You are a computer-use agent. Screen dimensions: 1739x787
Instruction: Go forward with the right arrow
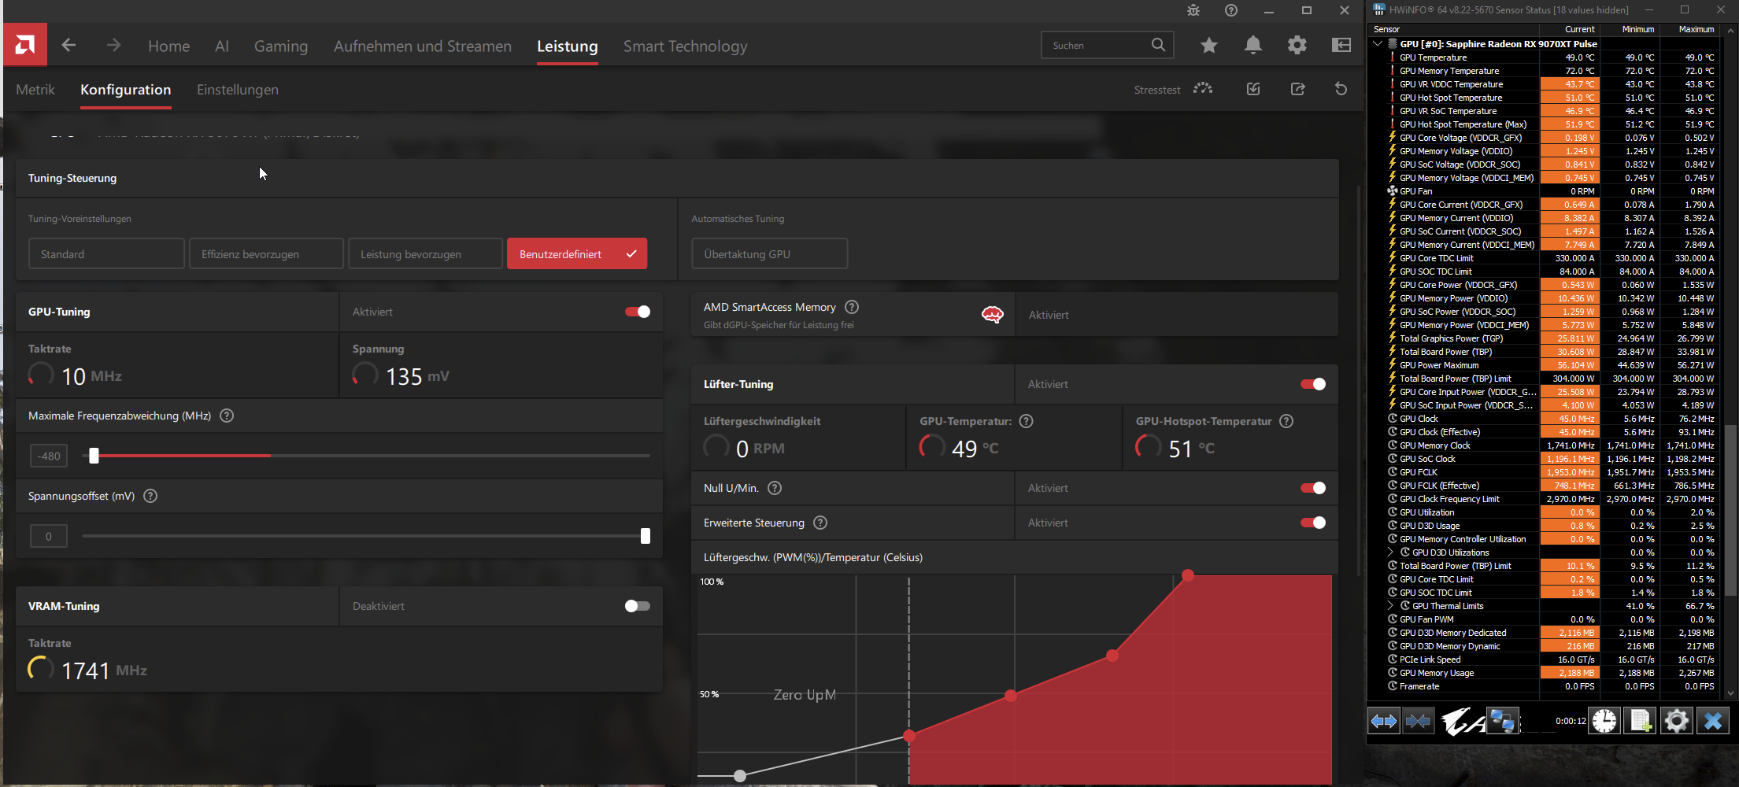pyautogui.click(x=114, y=45)
